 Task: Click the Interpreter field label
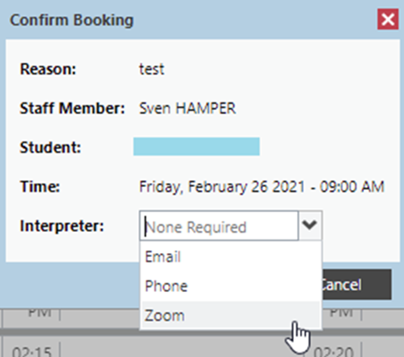[x=62, y=226]
